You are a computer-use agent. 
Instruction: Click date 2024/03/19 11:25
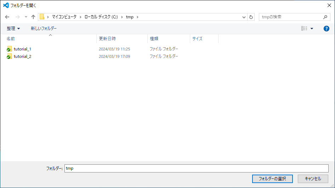(114, 49)
